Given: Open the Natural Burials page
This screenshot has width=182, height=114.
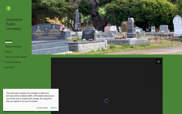Looking at the screenshot, I should point(13,47).
